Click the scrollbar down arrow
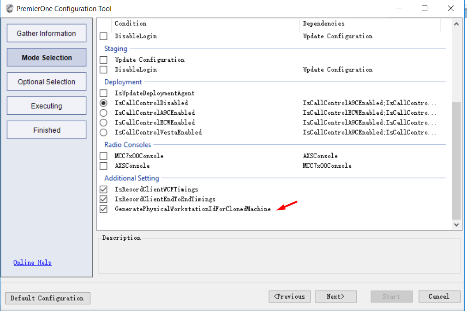Image resolution: width=467 pixels, height=313 pixels. pos(456,224)
